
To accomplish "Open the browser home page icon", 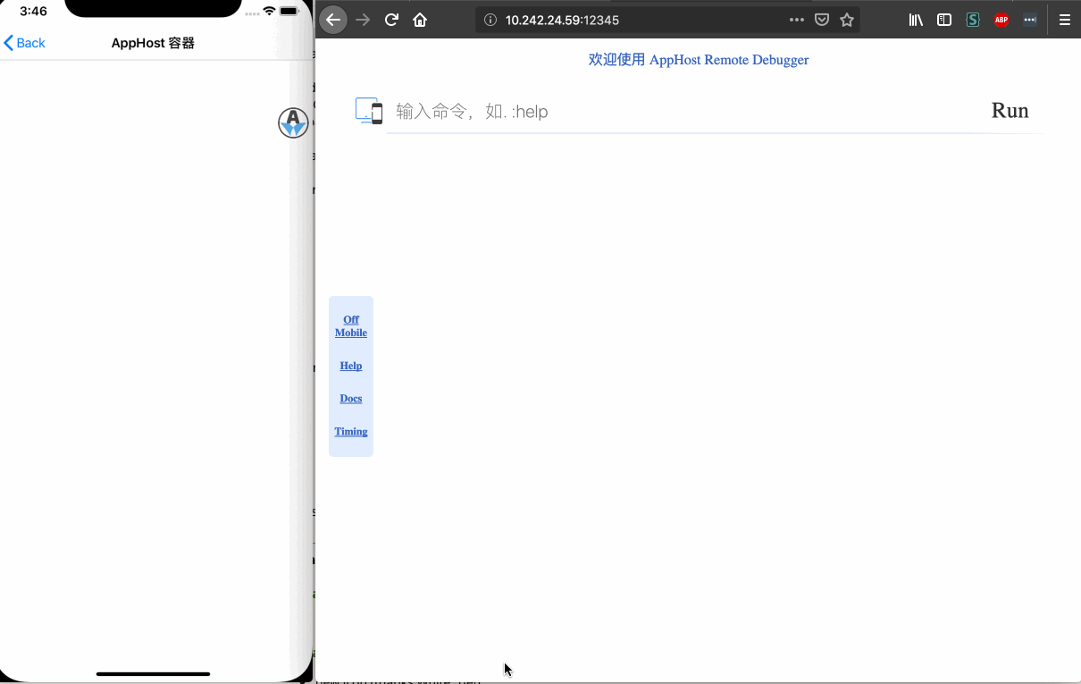I will tap(420, 19).
